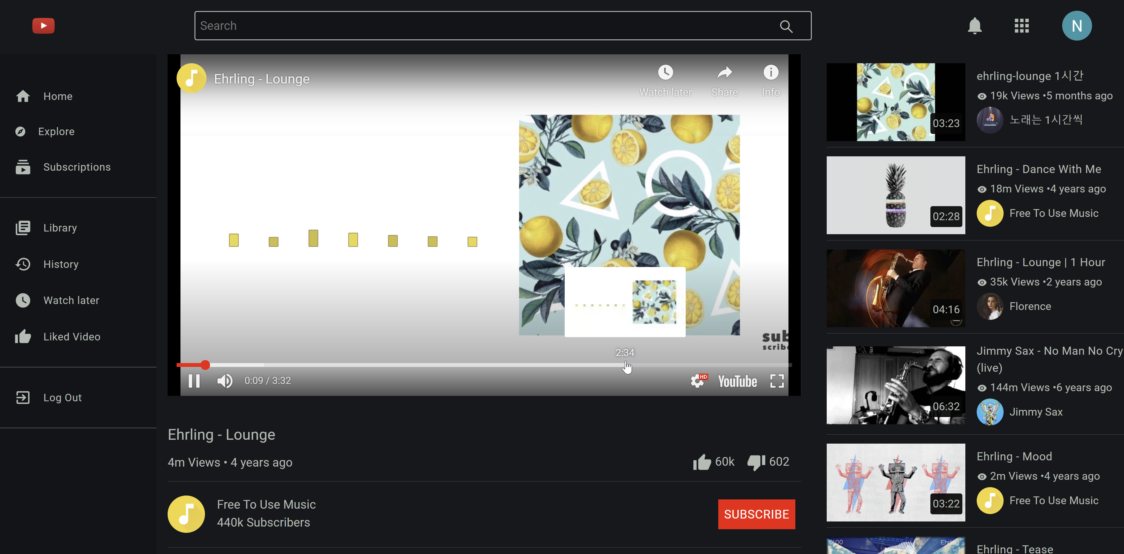
Task: Open the ehrling-lounge 1시간 title
Action: click(x=1029, y=76)
